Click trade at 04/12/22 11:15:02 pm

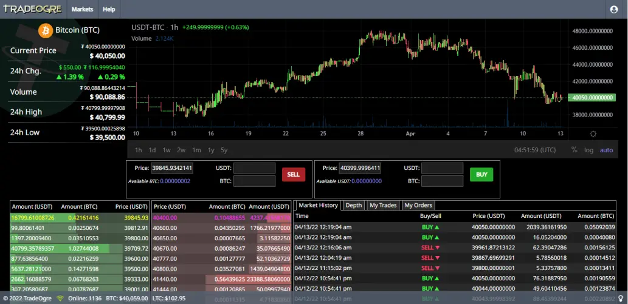pos(455,268)
